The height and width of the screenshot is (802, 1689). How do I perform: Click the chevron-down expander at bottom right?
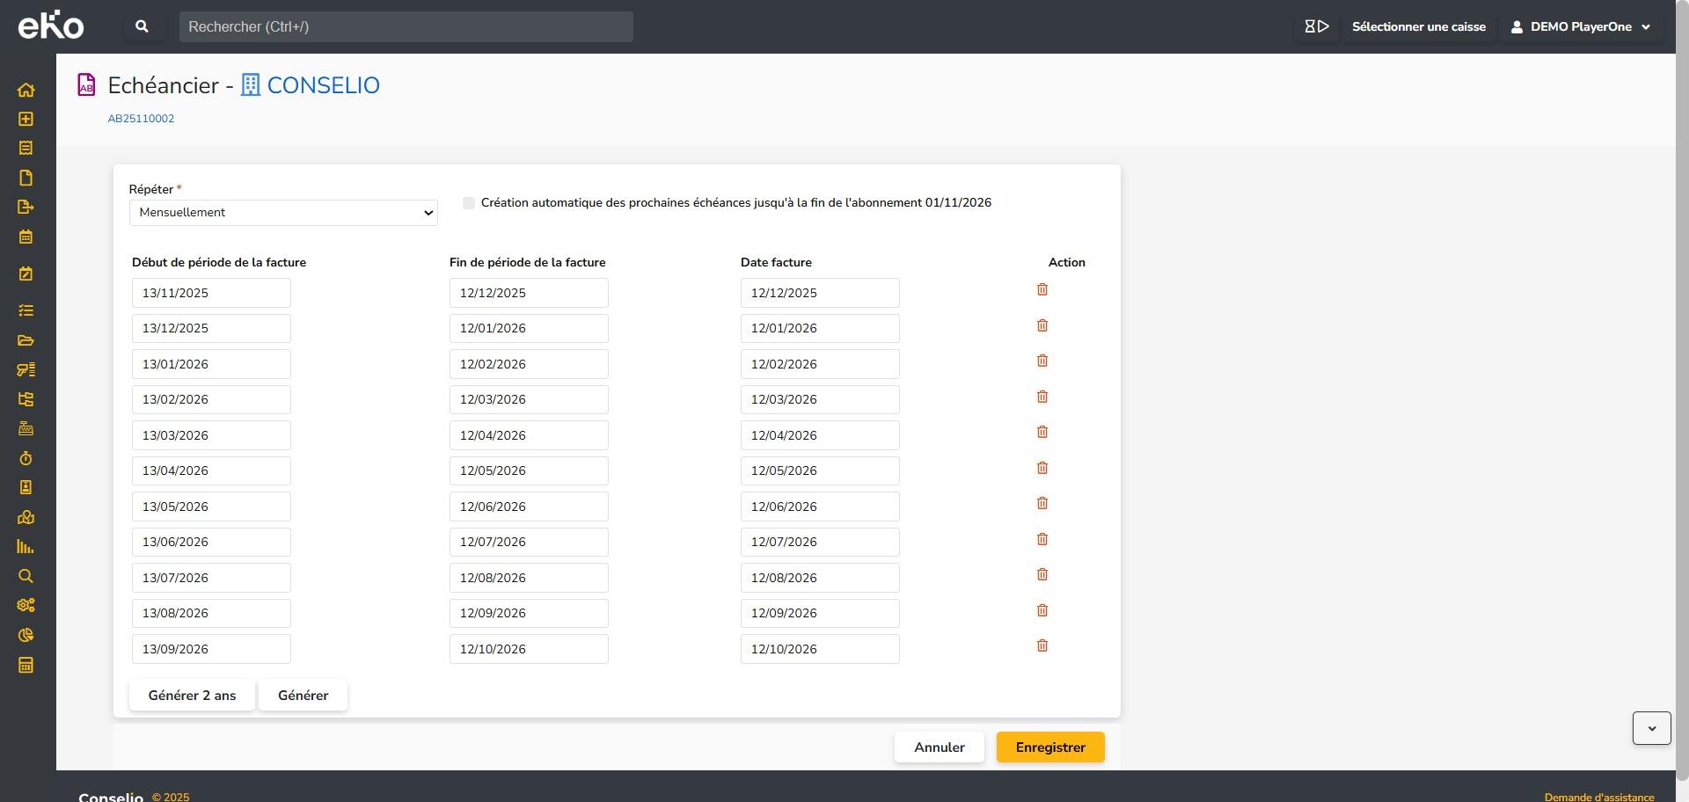point(1651,728)
